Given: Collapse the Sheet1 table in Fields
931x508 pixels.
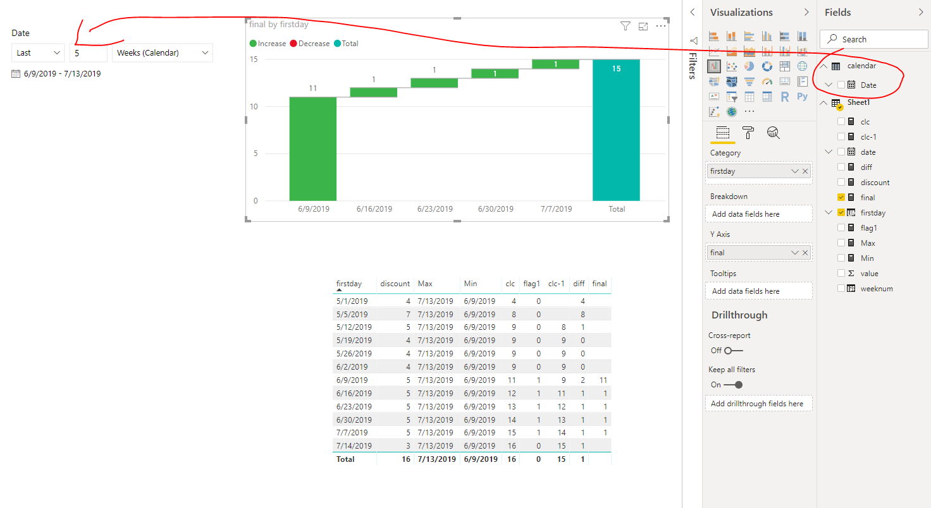Looking at the screenshot, I should click(x=823, y=103).
